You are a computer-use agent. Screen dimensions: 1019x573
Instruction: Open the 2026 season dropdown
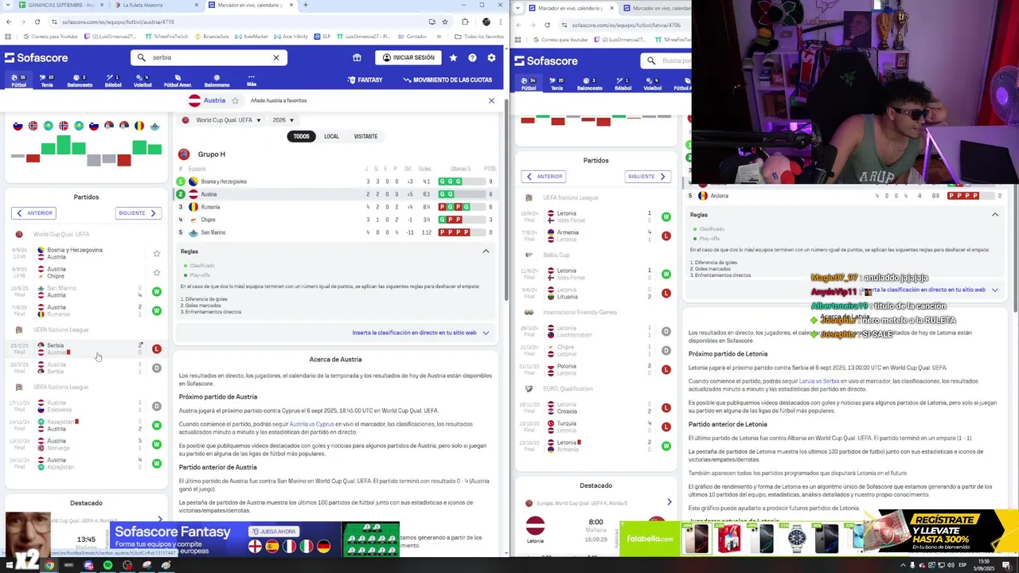click(x=283, y=120)
